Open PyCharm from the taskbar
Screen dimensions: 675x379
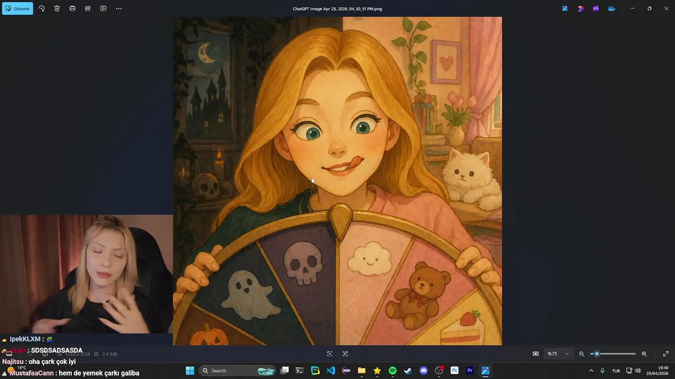(315, 371)
